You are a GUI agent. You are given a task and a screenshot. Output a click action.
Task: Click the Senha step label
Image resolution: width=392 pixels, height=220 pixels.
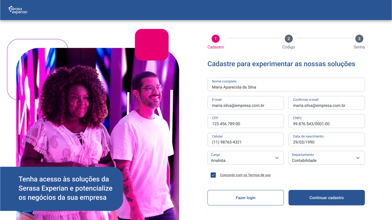click(359, 47)
